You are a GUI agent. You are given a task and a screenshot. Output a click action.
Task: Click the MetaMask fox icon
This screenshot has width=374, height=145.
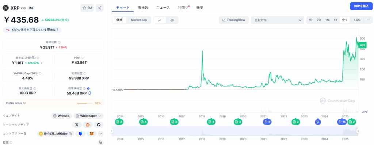(92, 134)
